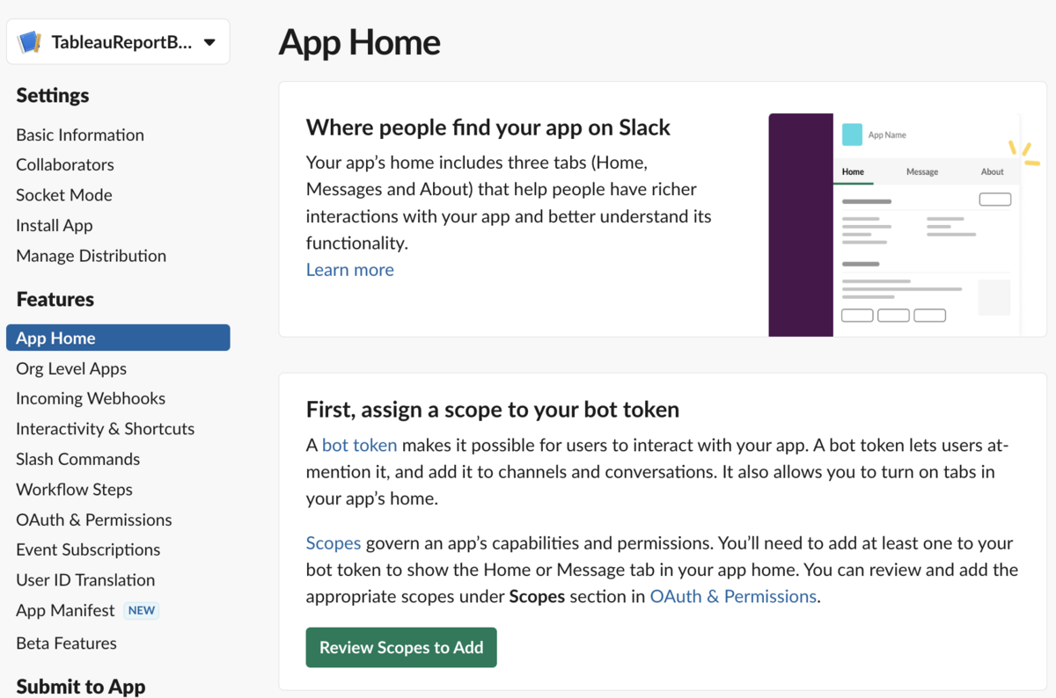The image size is (1056, 698).
Task: Open Basic Information settings
Action: (80, 135)
